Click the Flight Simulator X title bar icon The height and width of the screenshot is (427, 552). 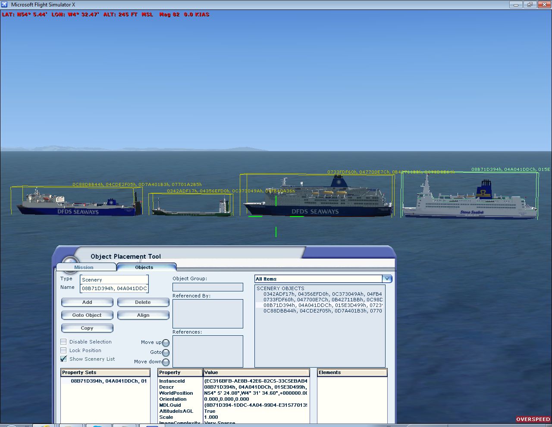[5, 4]
